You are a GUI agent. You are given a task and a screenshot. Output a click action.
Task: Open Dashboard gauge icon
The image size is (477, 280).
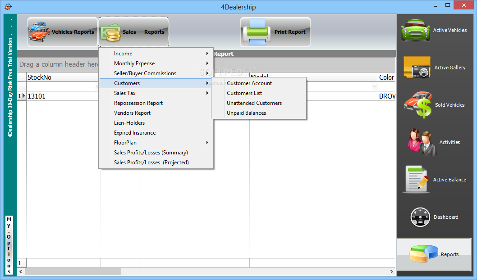420,217
